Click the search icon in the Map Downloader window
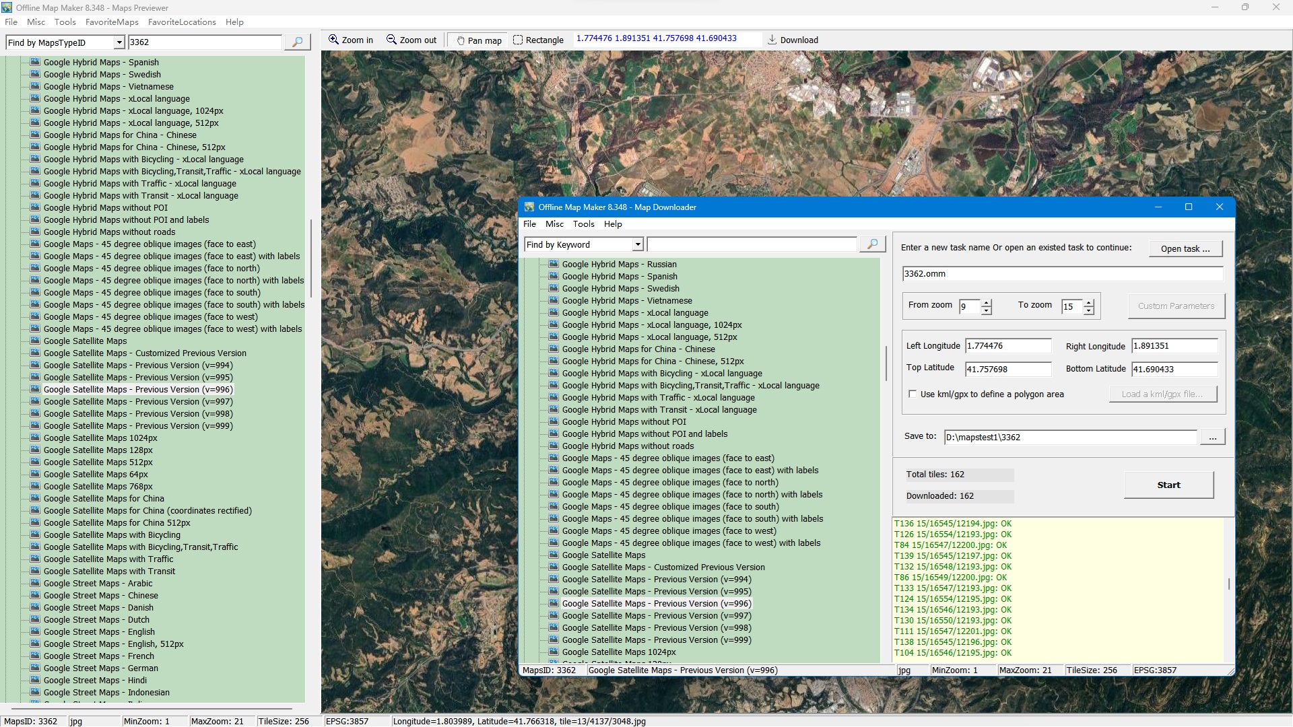Image resolution: width=1293 pixels, height=727 pixels. coord(872,244)
